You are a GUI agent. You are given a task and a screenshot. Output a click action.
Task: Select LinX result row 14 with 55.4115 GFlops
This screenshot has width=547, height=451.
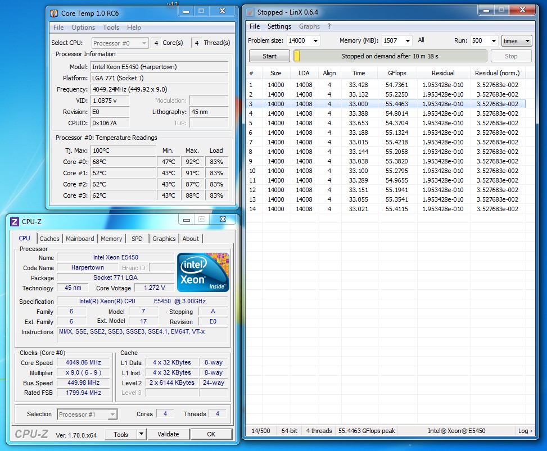click(386, 209)
